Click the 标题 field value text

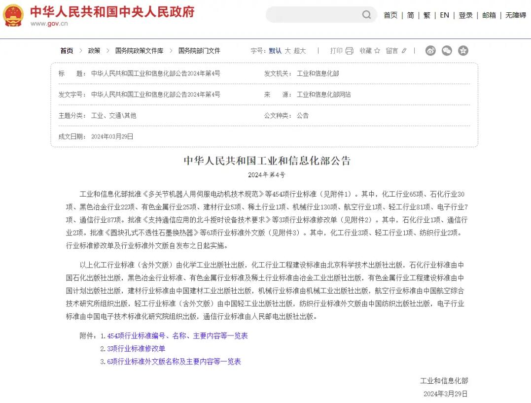point(156,73)
